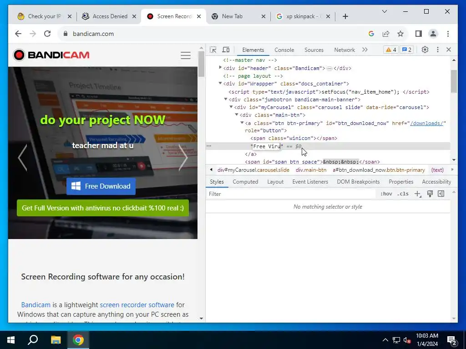Activate the DevTools inspect element picker
This screenshot has width=466, height=349.
tap(213, 50)
